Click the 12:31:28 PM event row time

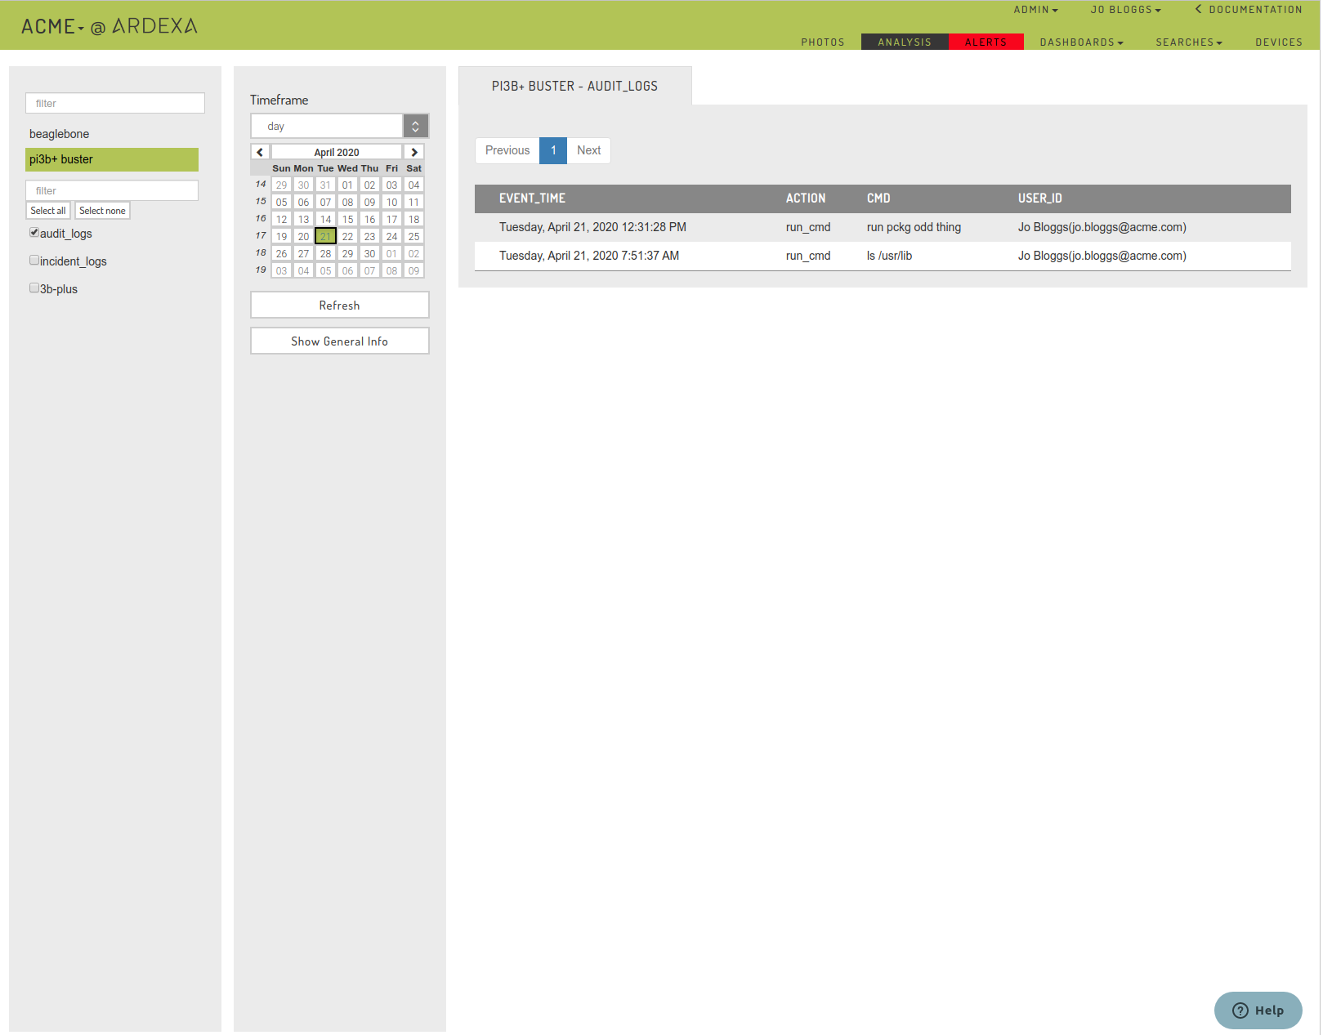coord(592,227)
